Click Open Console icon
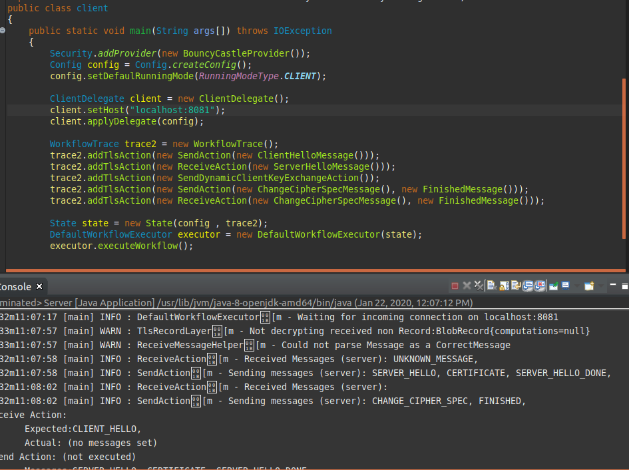629x470 pixels. pyautogui.click(x=589, y=286)
